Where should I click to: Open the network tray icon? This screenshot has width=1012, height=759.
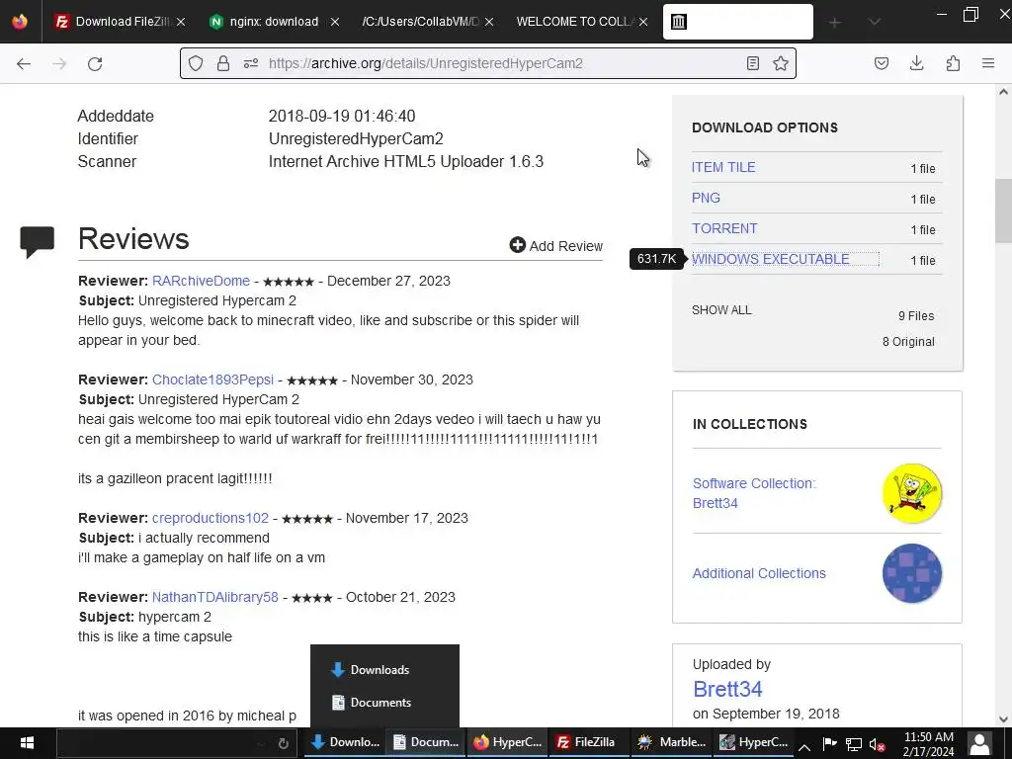854,745
